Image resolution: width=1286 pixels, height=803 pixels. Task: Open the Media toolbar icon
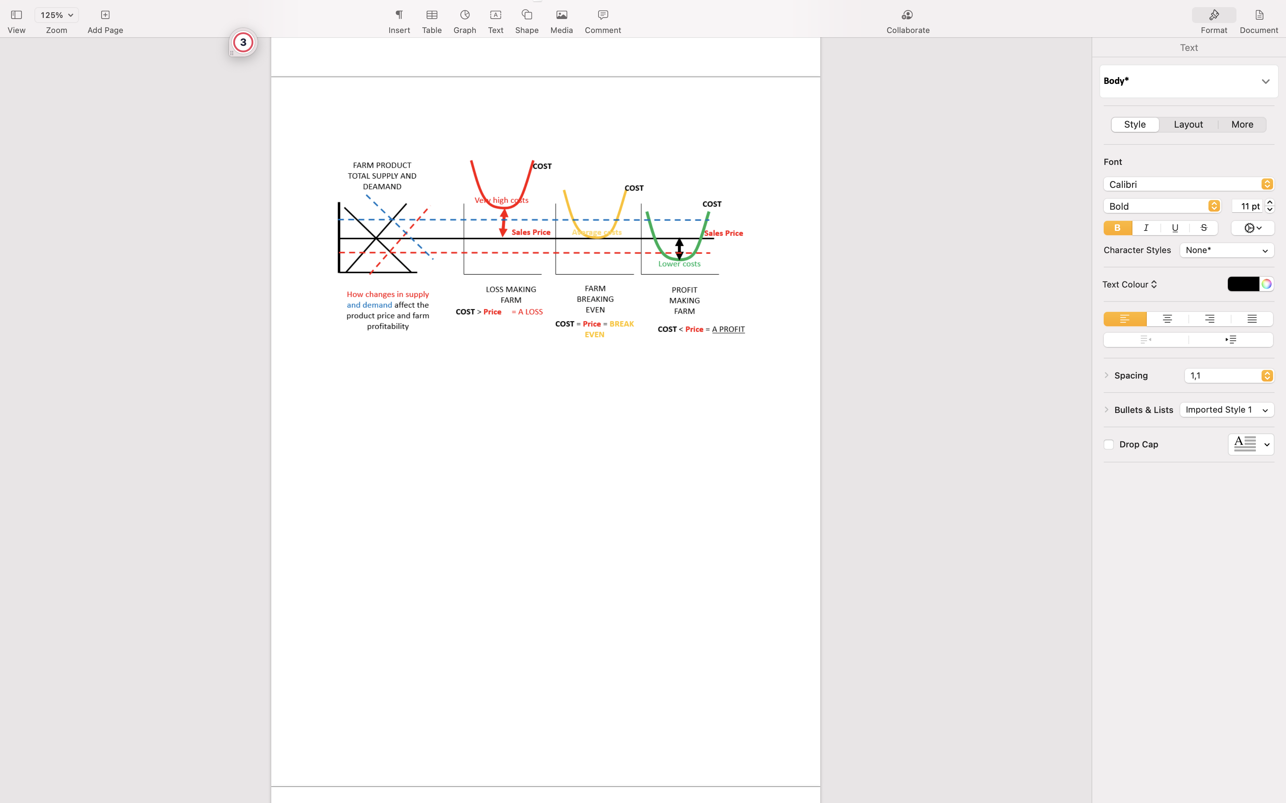click(x=561, y=15)
